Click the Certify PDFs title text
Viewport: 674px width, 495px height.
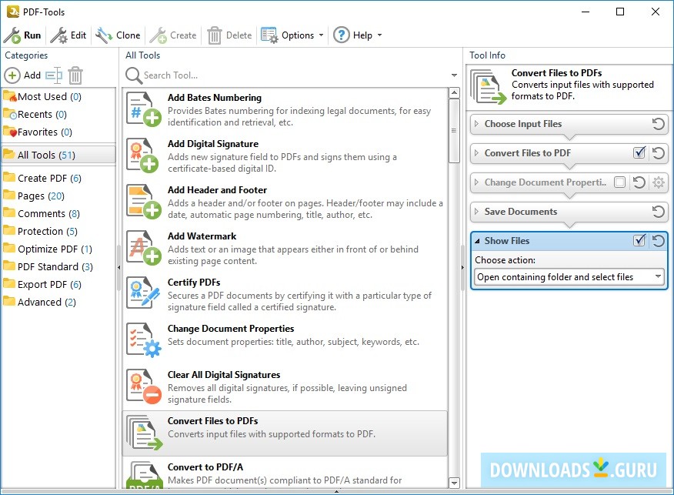(x=194, y=282)
